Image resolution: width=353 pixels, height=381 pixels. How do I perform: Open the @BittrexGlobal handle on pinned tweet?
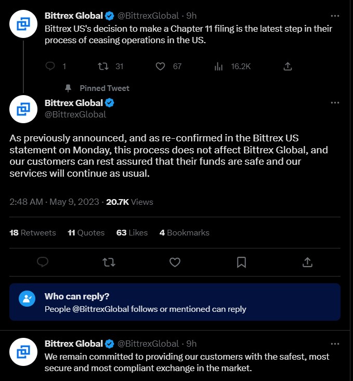tap(75, 114)
